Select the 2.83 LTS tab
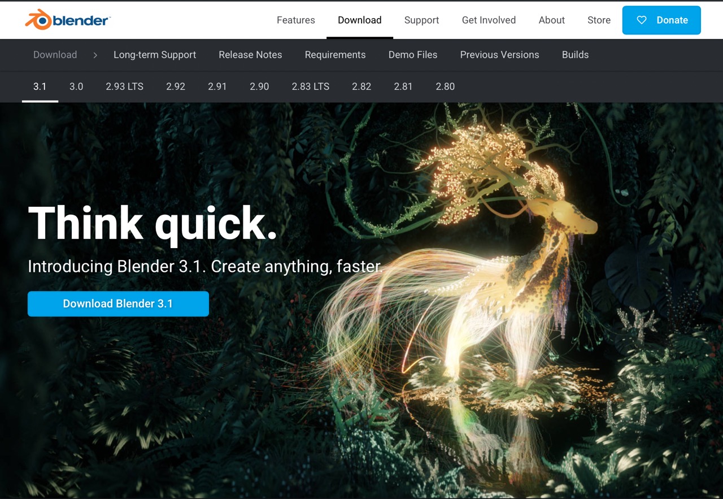This screenshot has height=499, width=723. pos(311,86)
